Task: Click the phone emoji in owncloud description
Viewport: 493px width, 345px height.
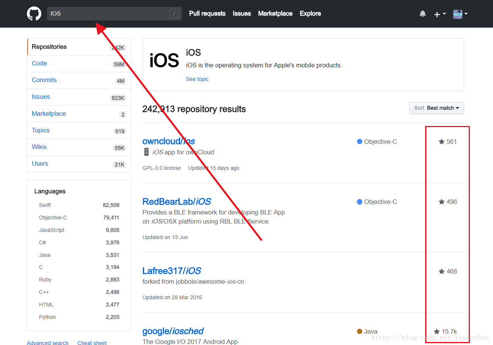Action: [146, 152]
